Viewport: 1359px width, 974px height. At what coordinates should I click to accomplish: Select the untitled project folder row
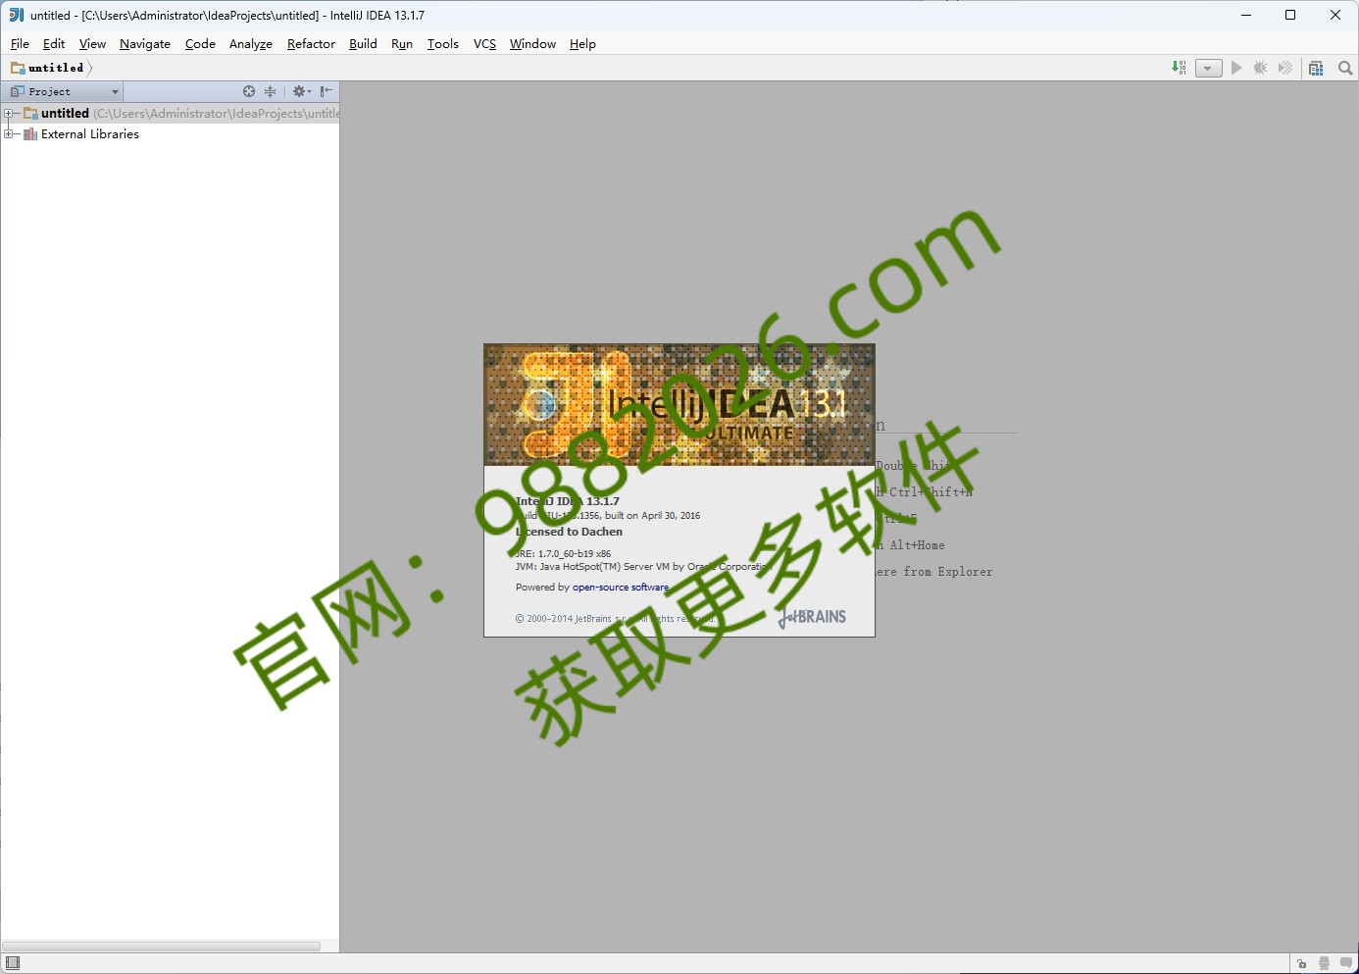pos(170,114)
